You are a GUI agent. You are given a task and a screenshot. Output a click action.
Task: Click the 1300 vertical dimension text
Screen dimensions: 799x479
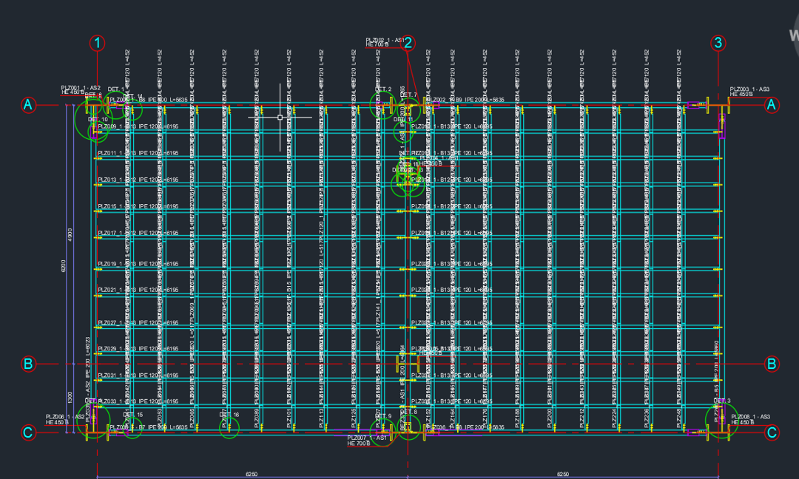(70, 398)
